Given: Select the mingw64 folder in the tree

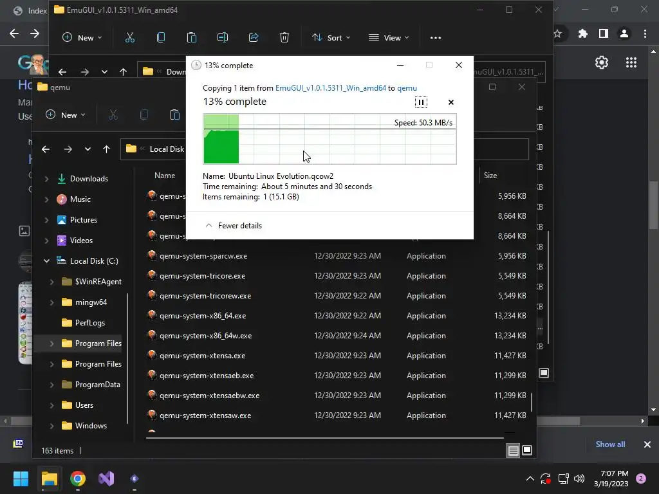Looking at the screenshot, I should (x=90, y=302).
